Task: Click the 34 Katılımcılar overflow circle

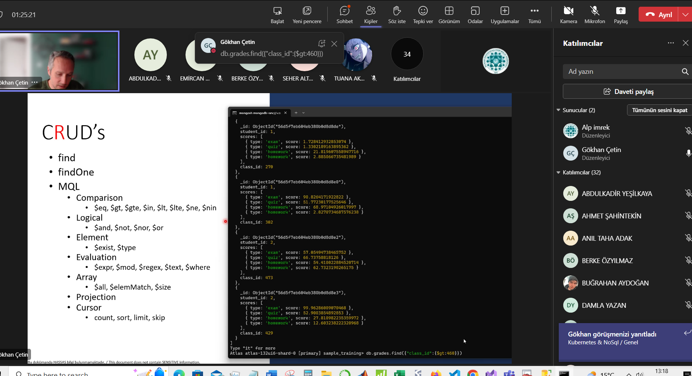Action: (407, 54)
